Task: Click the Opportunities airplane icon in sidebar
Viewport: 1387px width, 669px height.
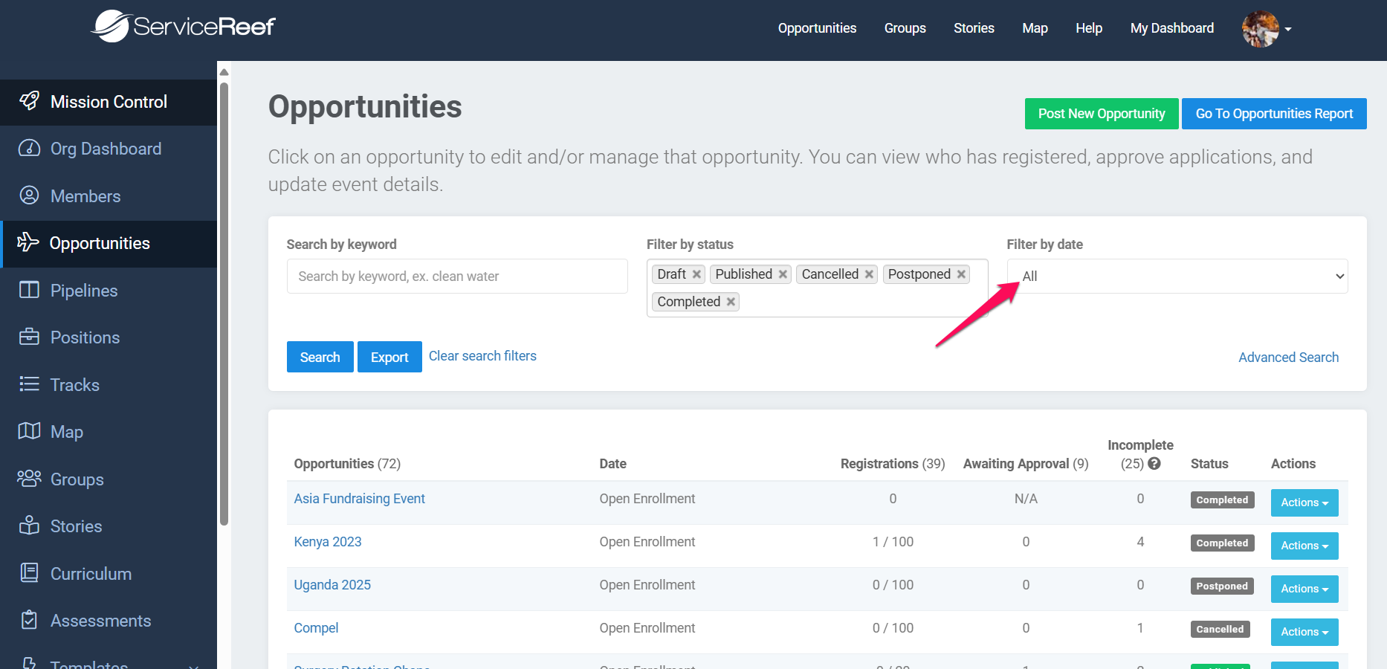Action: tap(28, 242)
